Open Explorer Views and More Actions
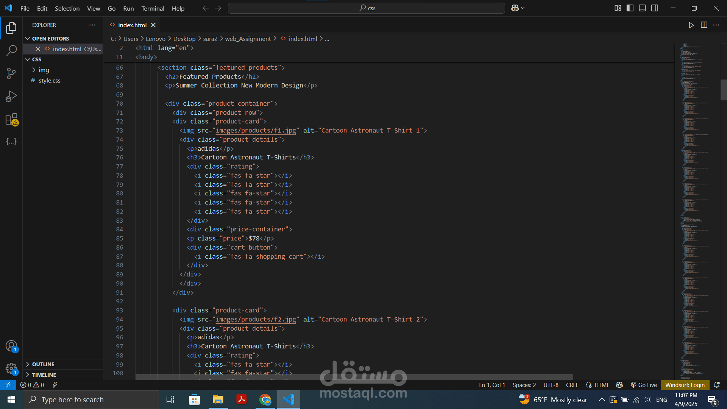The width and height of the screenshot is (727, 409). (x=92, y=25)
